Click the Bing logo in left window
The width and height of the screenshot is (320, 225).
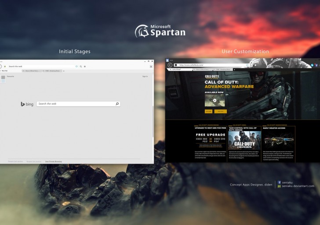click(x=27, y=104)
